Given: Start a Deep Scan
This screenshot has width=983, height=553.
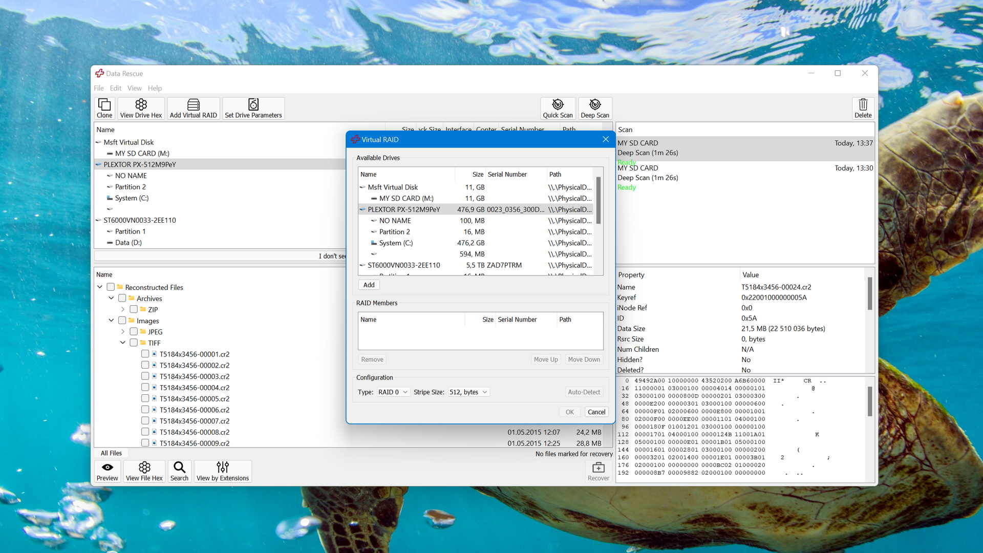Looking at the screenshot, I should coord(595,108).
